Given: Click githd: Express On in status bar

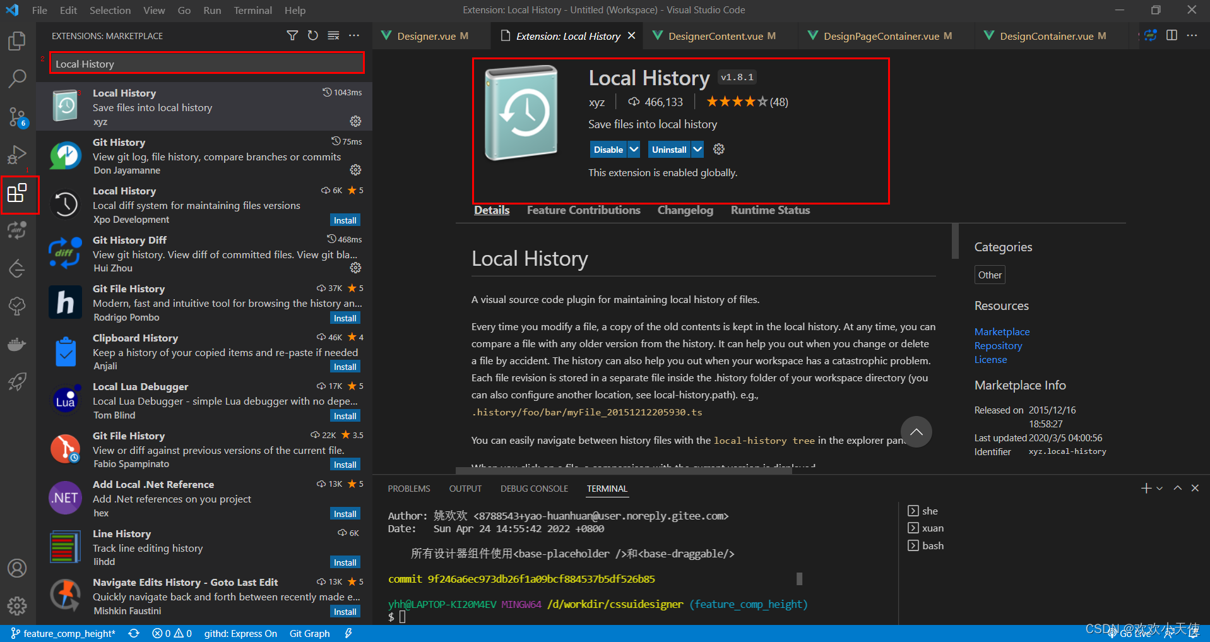Looking at the screenshot, I should click(x=240, y=633).
